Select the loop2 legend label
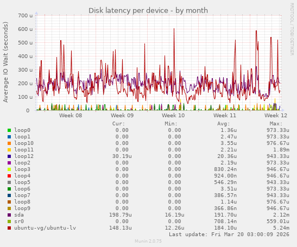The image size is (297, 247). click(x=22, y=163)
